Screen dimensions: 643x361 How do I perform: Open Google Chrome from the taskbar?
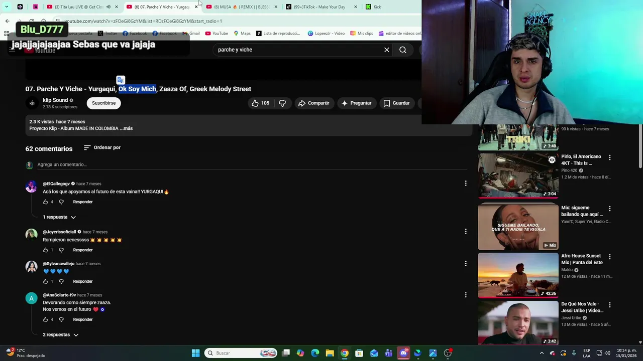click(x=345, y=353)
